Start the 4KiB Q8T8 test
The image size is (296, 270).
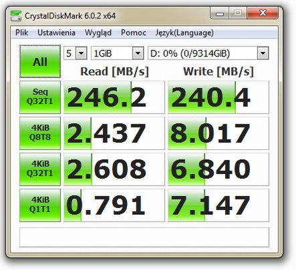pos(40,133)
